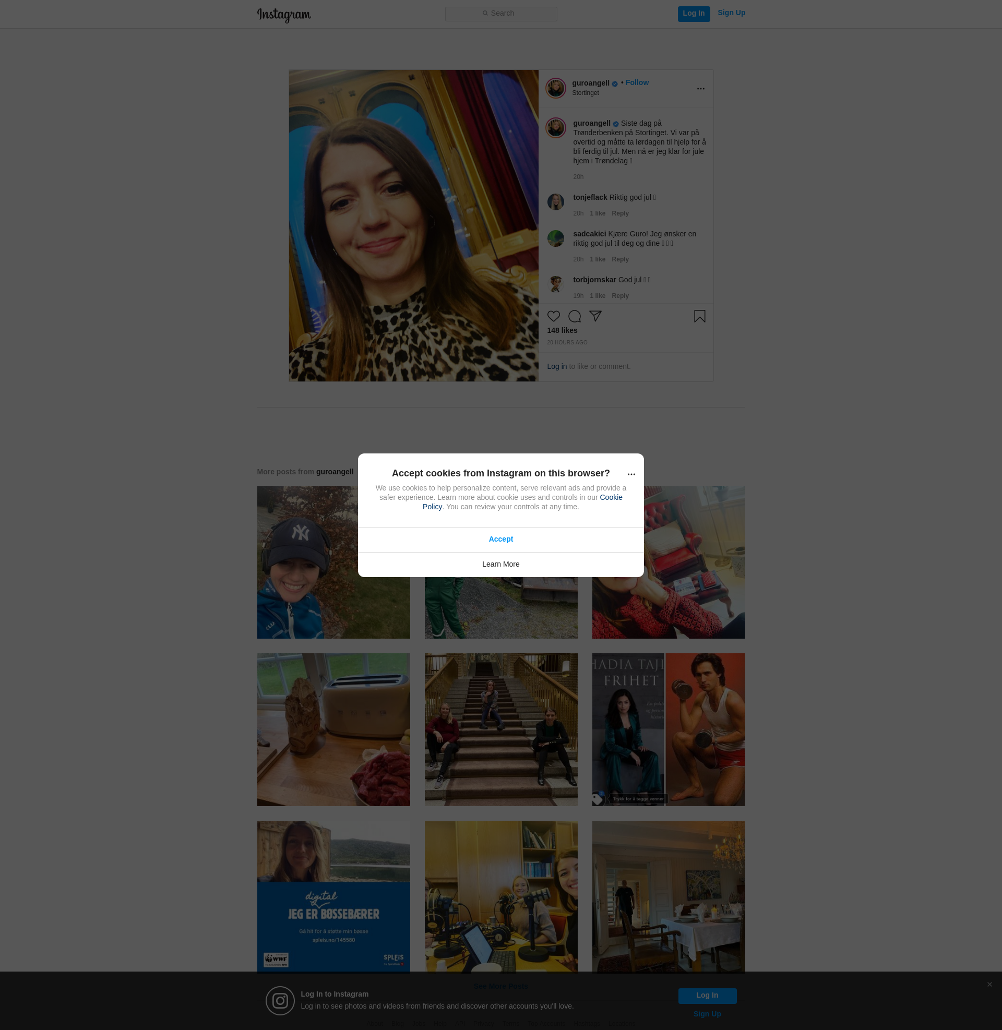Screen dimensions: 1002x1030
Task: View the 1 like on tonjeflack's comment
Action: (x=598, y=213)
